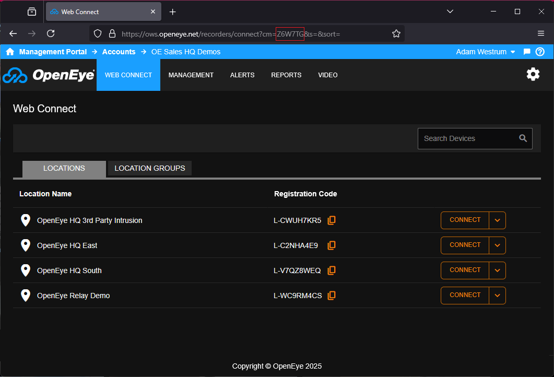This screenshot has width=554, height=377.
Task: Switch to the LOCATIONS tab
Action: tap(64, 169)
